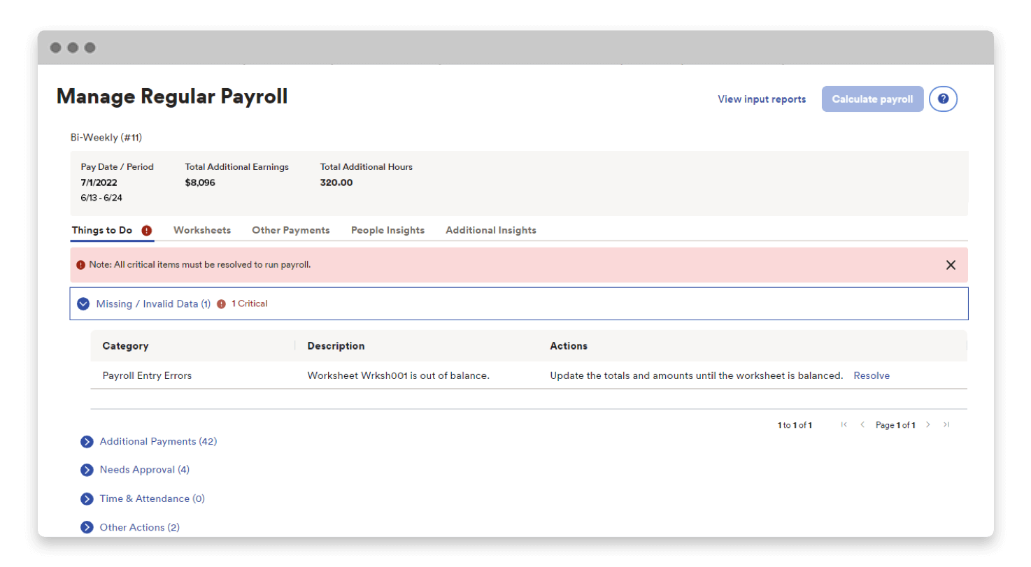Click the '1 to 1 of 1' results count
The height and width of the screenshot is (567, 1031).
click(x=795, y=425)
